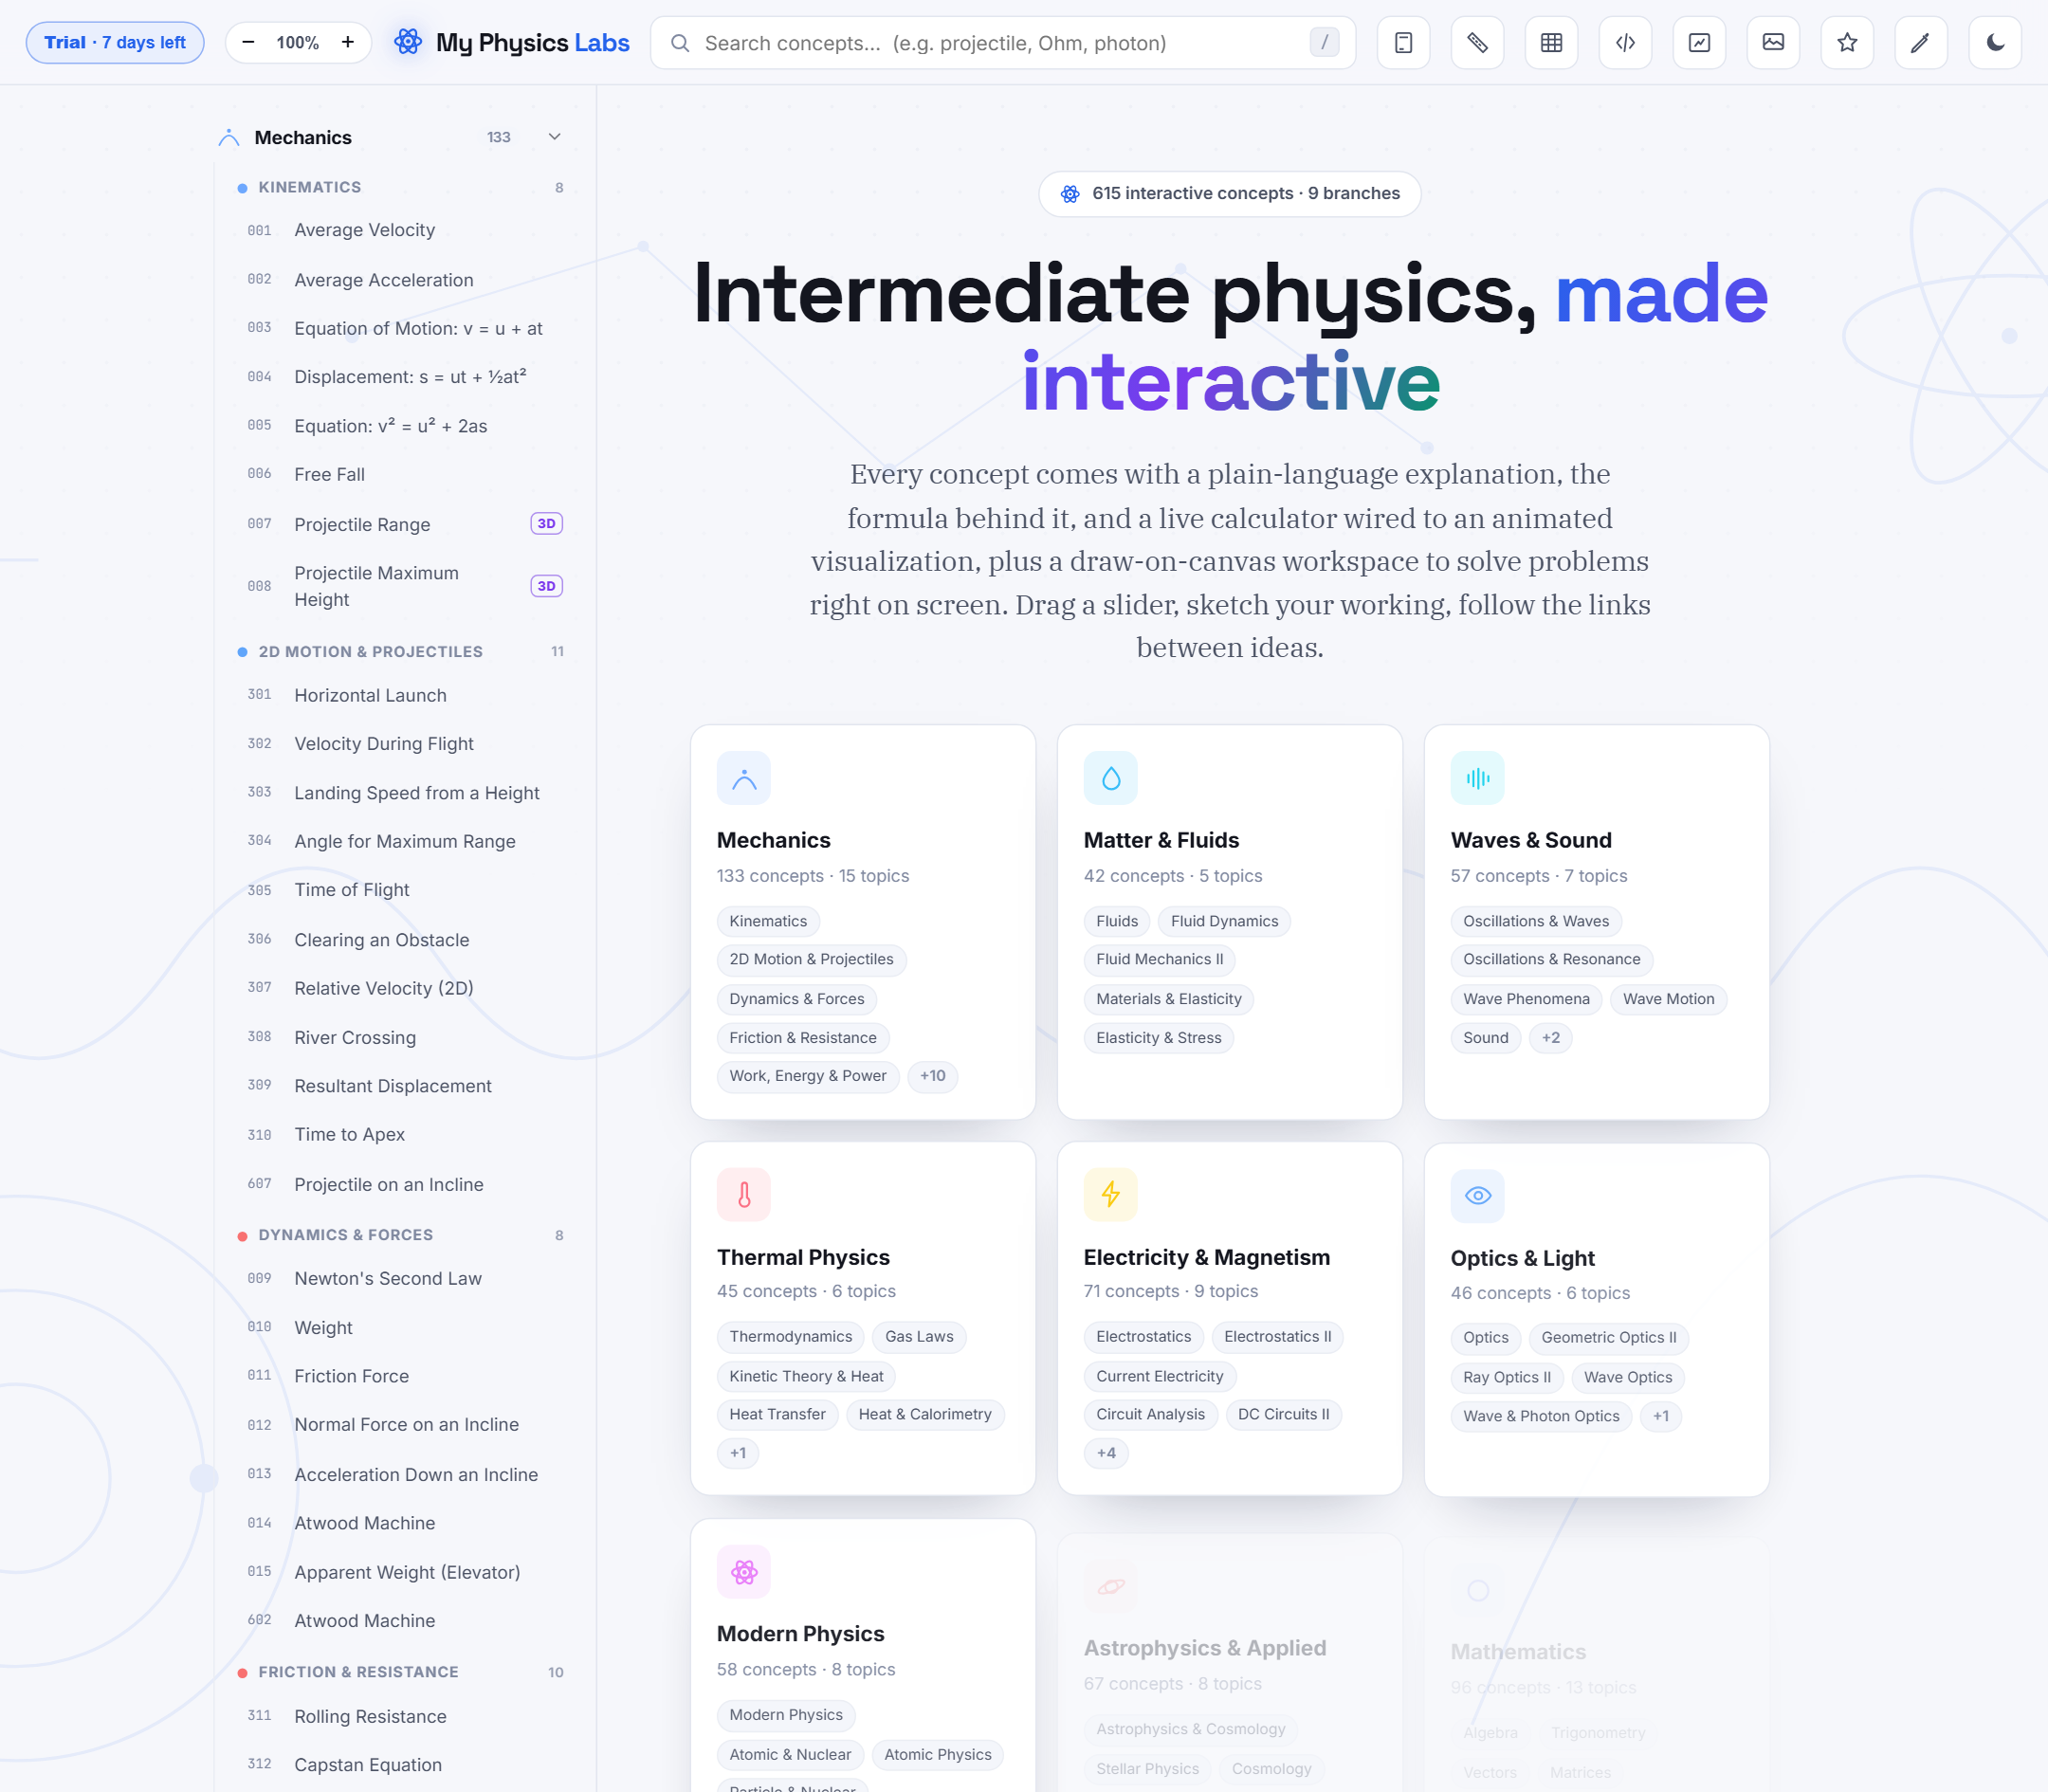Click 3D badge on Projectile Range
Viewport: 2048px width, 1792px height.
pos(547,524)
